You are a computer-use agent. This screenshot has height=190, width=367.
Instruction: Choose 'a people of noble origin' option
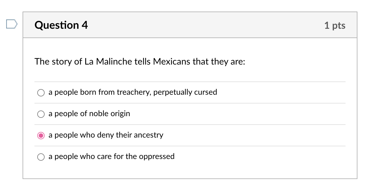tap(41, 114)
